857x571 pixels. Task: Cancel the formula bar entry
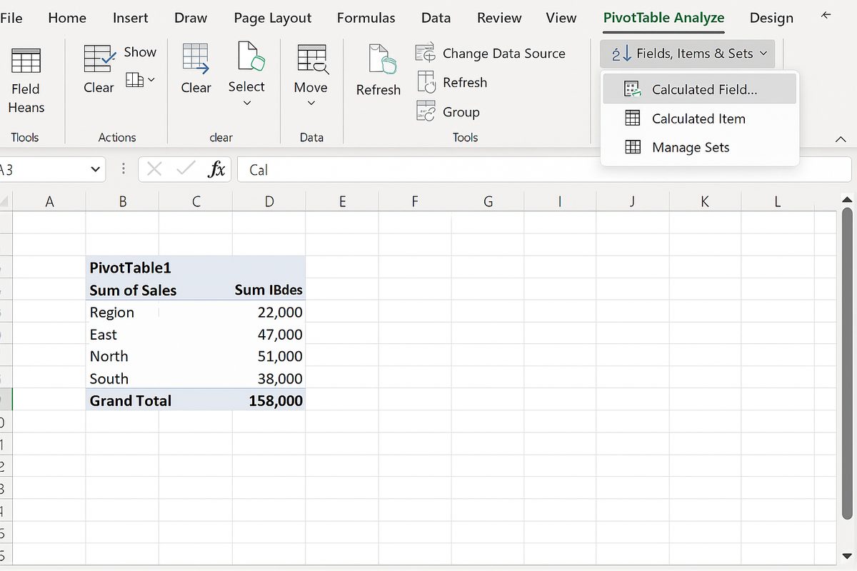coord(154,169)
